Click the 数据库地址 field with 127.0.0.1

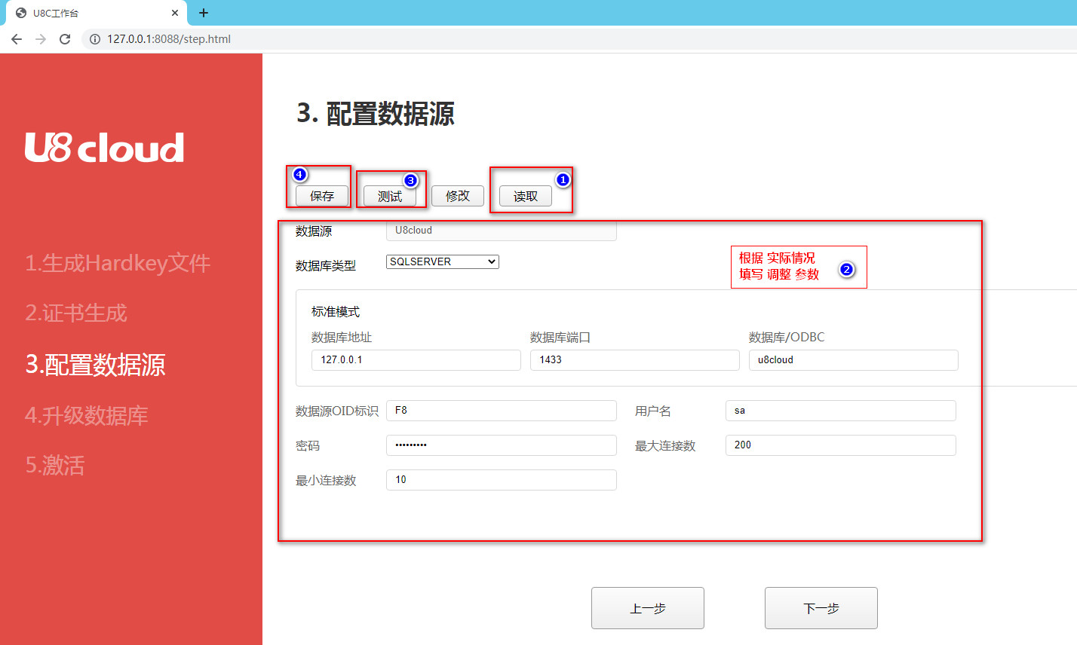coord(416,360)
